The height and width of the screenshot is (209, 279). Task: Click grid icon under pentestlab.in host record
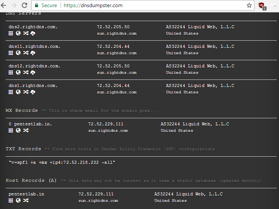tap(11, 200)
